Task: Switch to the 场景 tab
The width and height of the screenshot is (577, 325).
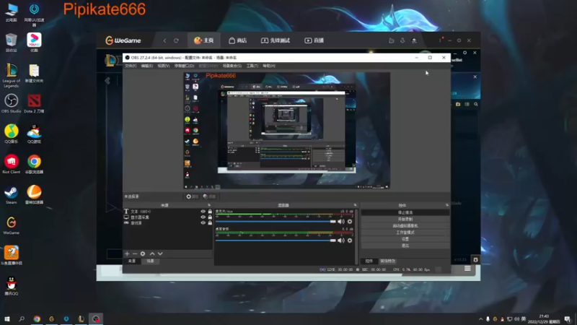Action: pyautogui.click(x=151, y=261)
